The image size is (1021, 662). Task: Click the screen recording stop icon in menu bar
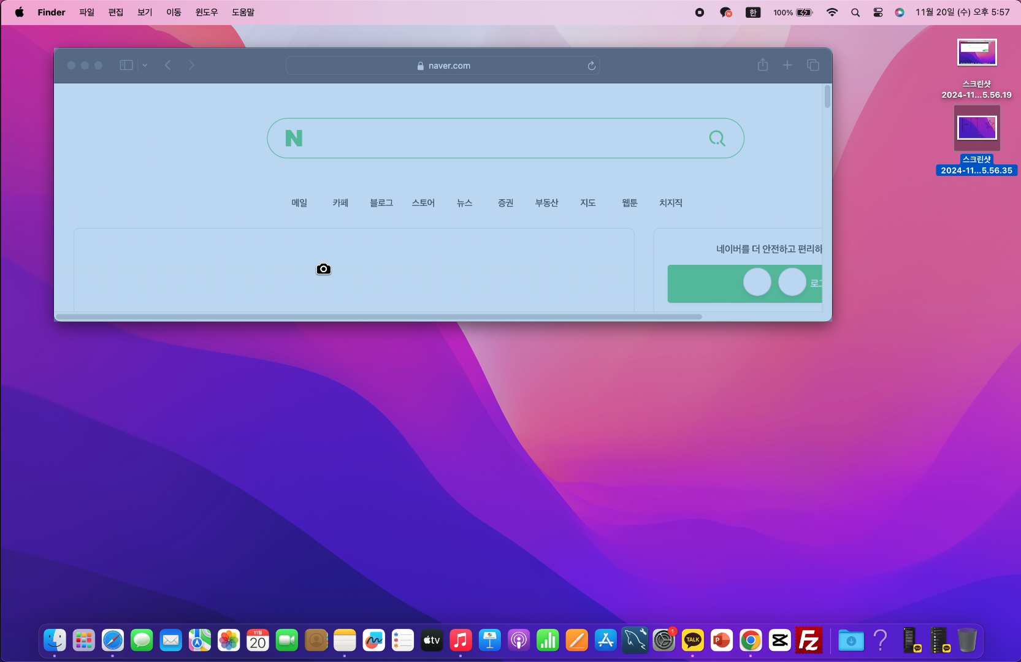coord(700,12)
